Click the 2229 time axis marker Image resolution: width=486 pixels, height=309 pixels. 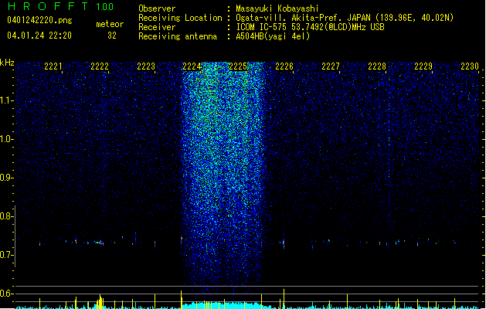[x=423, y=66]
